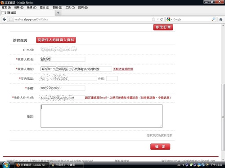This screenshot has width=225, height=168.
Task: Select the 訂單確認 browser tab
Action: [x=28, y=13]
